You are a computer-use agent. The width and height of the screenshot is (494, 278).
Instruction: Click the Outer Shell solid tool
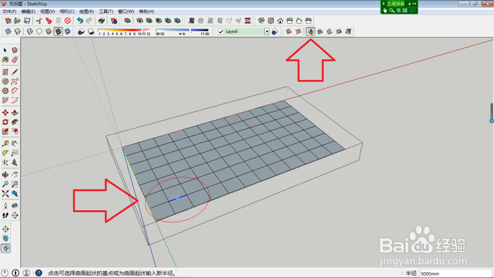coord(127,21)
